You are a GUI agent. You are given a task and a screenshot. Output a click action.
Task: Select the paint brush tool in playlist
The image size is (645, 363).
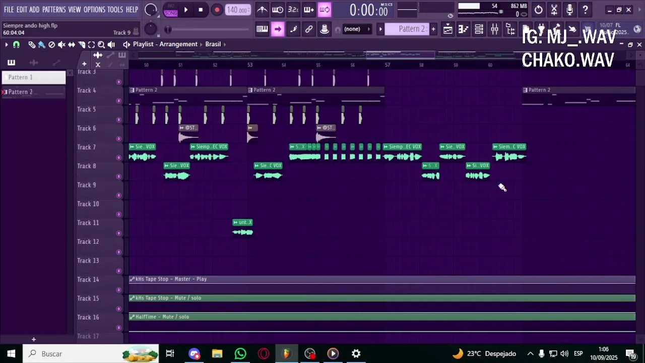tap(41, 44)
